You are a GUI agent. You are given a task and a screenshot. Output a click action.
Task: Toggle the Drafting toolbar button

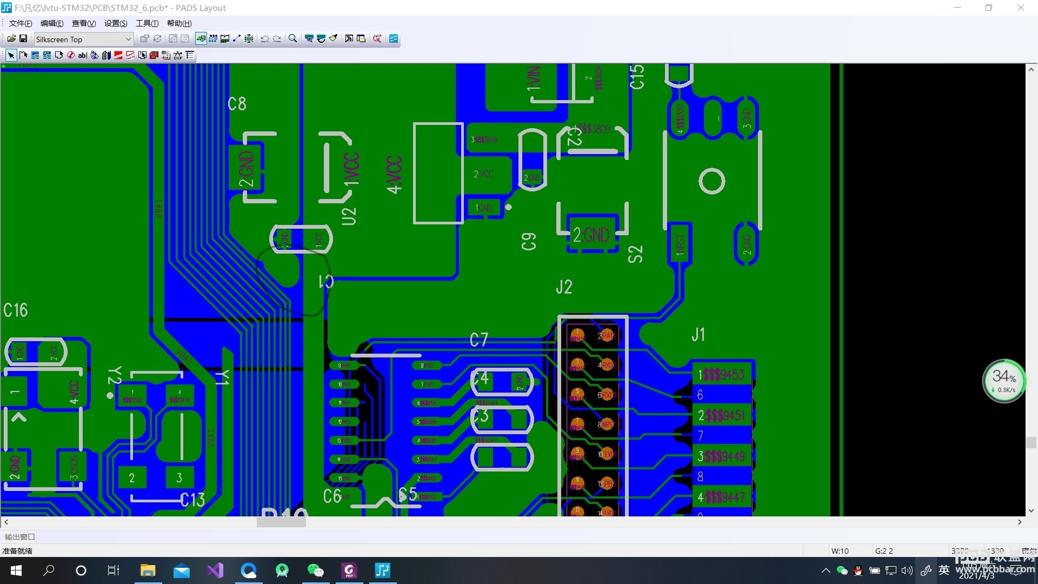201,39
